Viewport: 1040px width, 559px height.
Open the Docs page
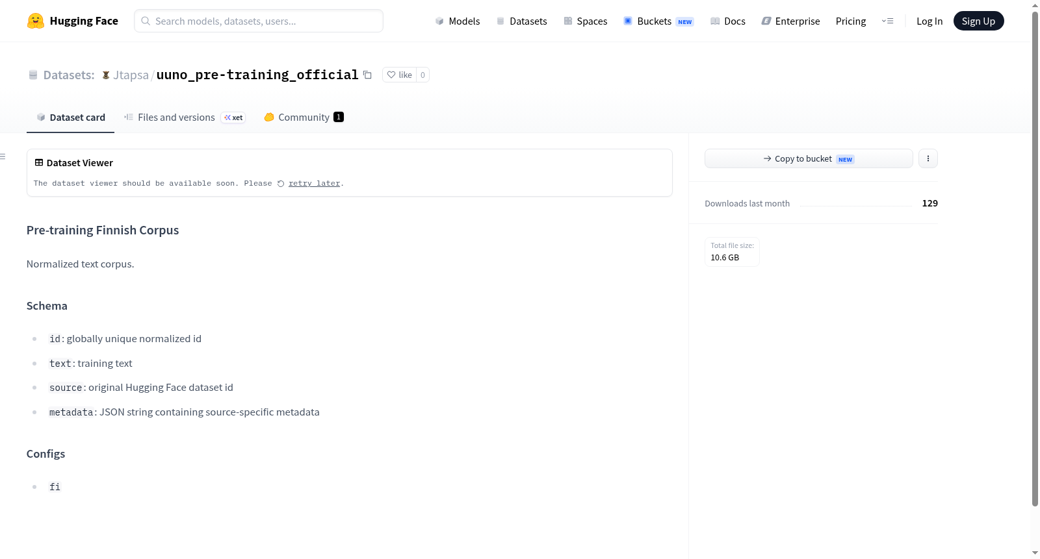tap(728, 21)
